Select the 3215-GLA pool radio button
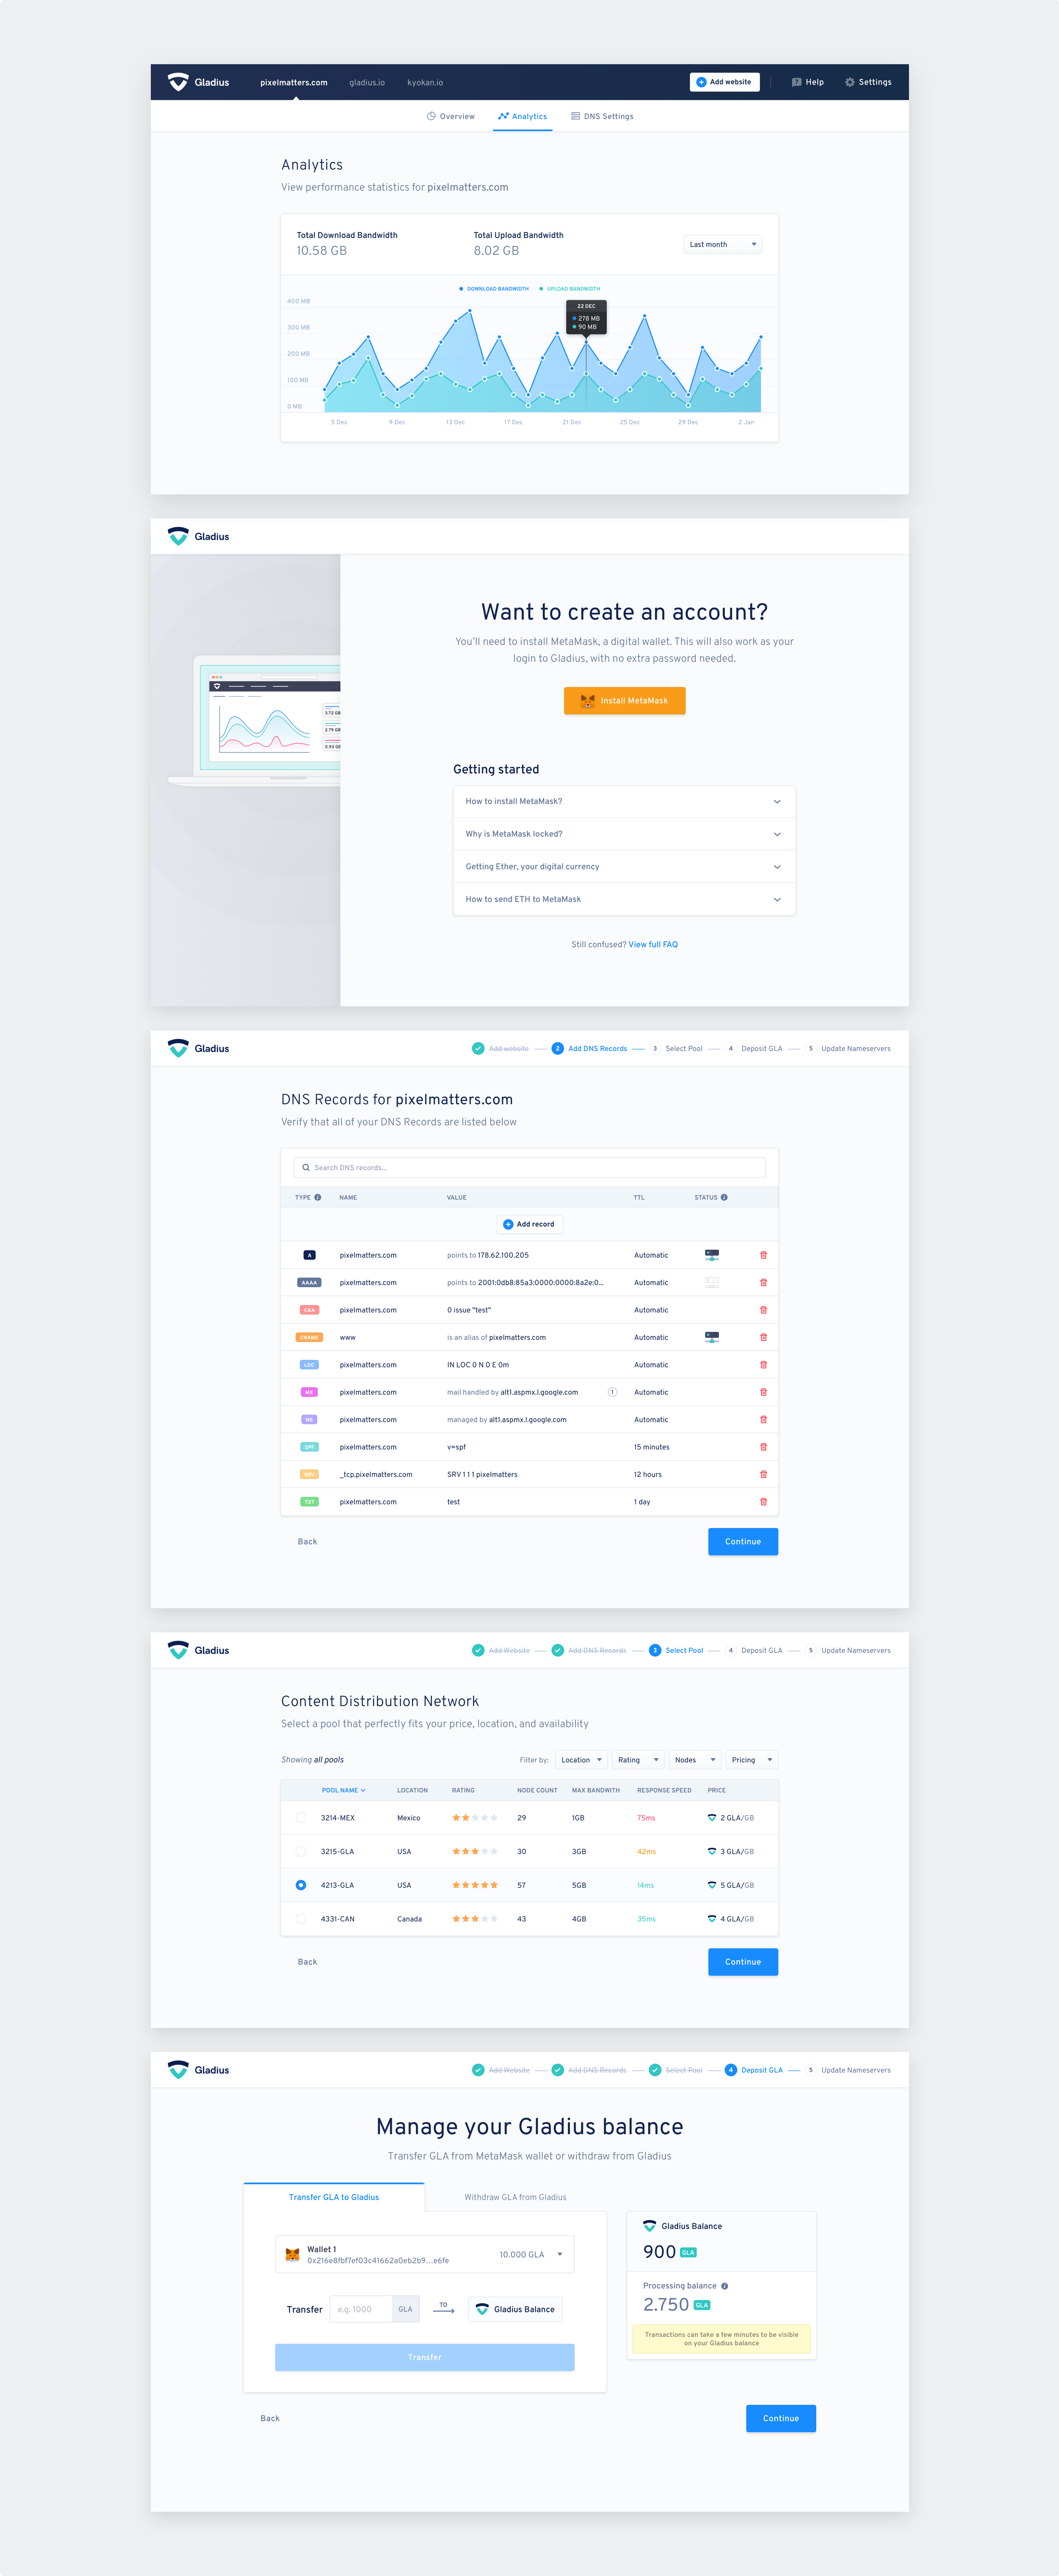Image resolution: width=1059 pixels, height=2576 pixels. 301,1851
